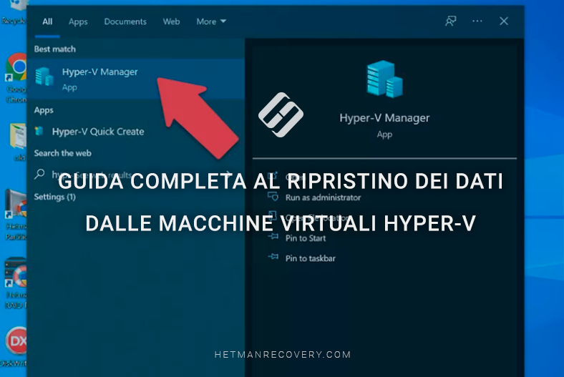The image size is (564, 377).
Task: Open the Hetman RAID Recovery desktop icon
Action: coord(16,283)
